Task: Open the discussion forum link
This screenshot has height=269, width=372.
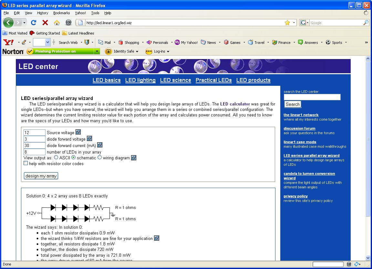Action: pos(299,128)
